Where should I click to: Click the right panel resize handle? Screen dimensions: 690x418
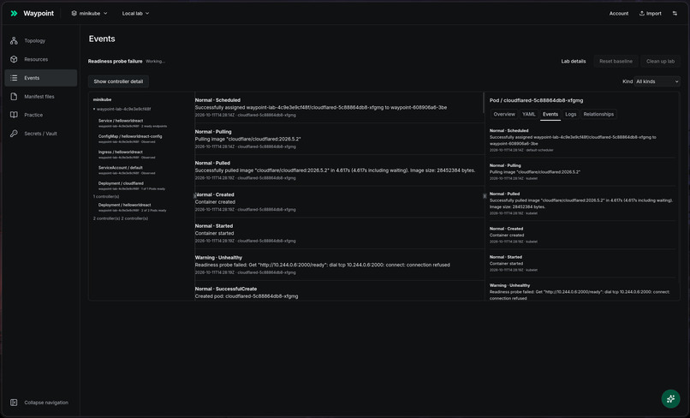click(x=485, y=196)
